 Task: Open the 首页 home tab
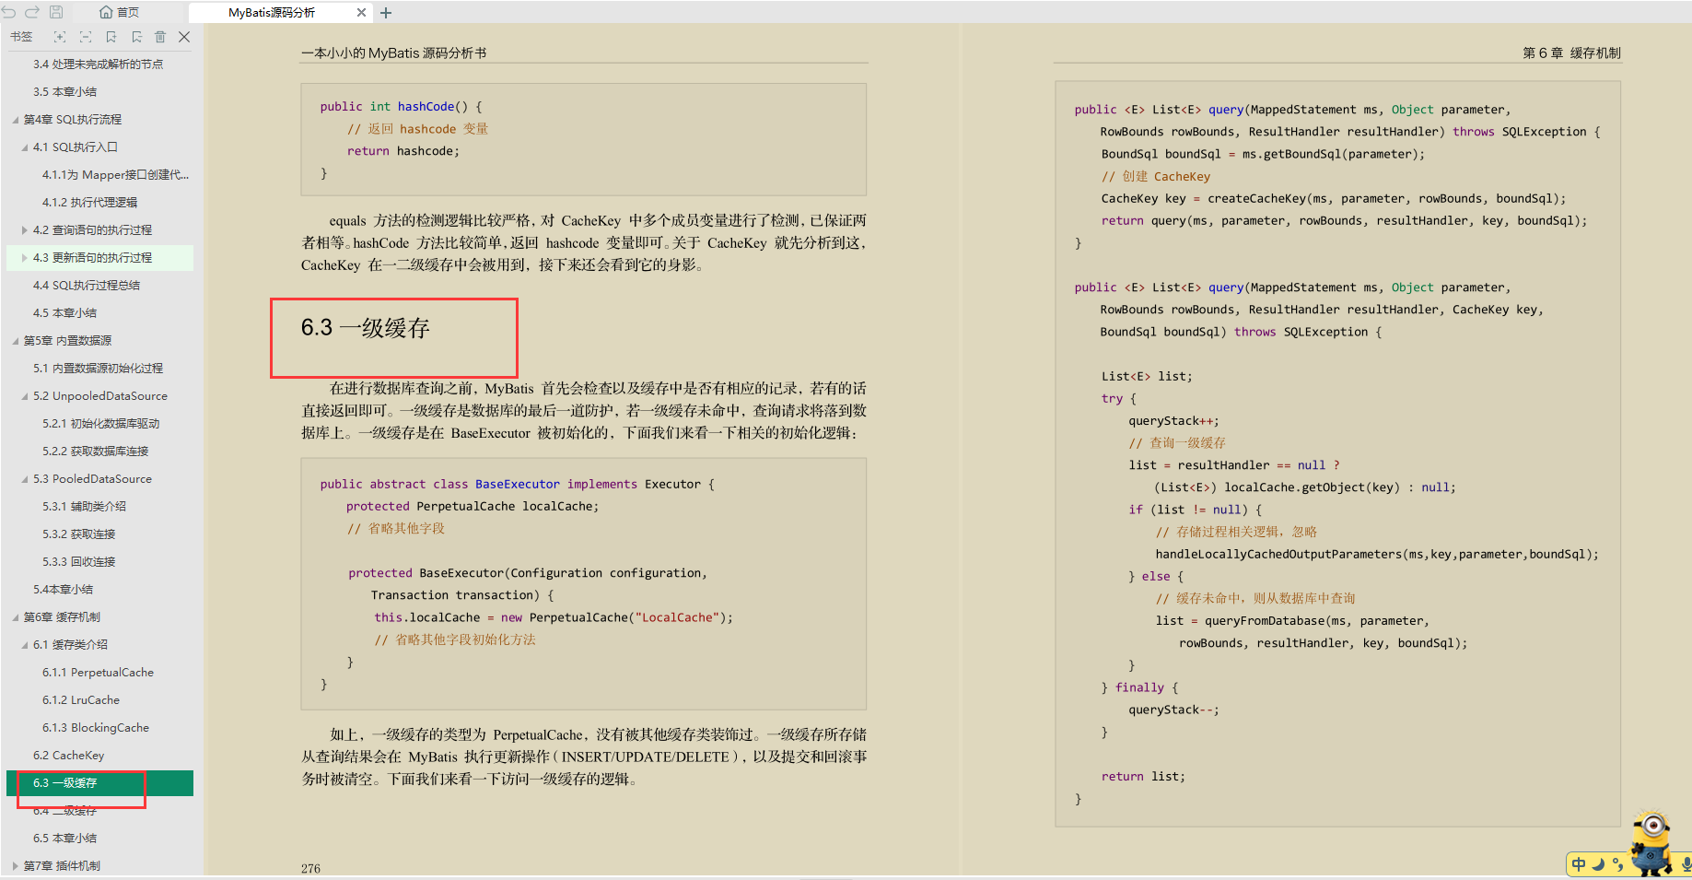tap(120, 12)
